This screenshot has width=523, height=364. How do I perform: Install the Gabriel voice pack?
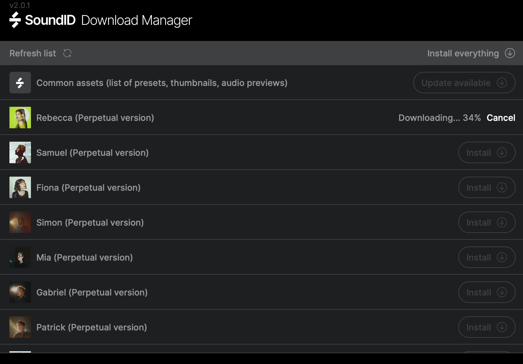coord(486,292)
